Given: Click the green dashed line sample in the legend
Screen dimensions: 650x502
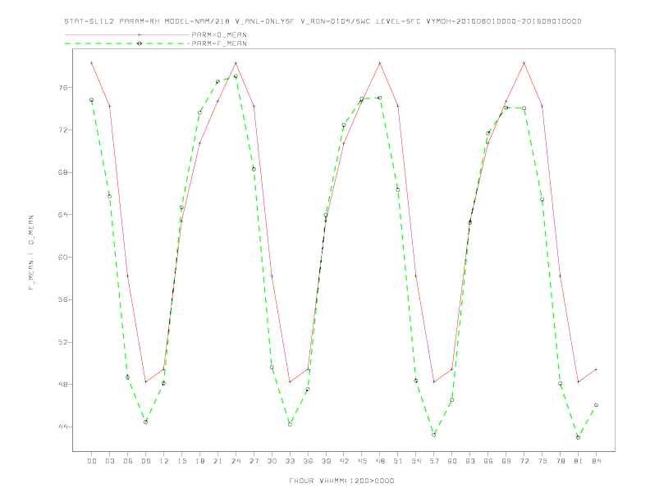Looking at the screenshot, I should pyautogui.click(x=127, y=43).
